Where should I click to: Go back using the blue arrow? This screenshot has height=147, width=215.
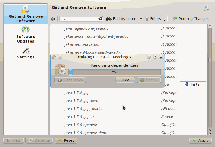pyautogui.click(x=53, y=19)
